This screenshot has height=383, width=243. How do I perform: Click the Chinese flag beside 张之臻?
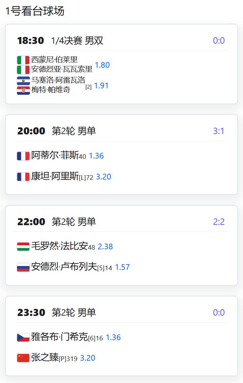[x=23, y=358]
